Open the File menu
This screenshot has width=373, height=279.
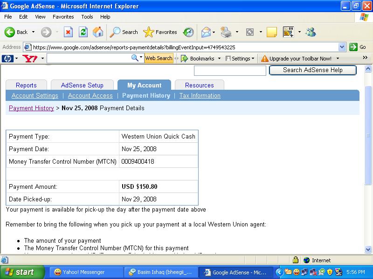(8, 17)
